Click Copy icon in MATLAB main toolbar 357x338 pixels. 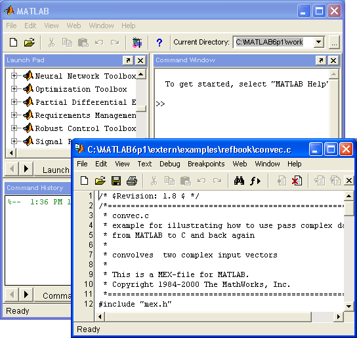point(68,43)
